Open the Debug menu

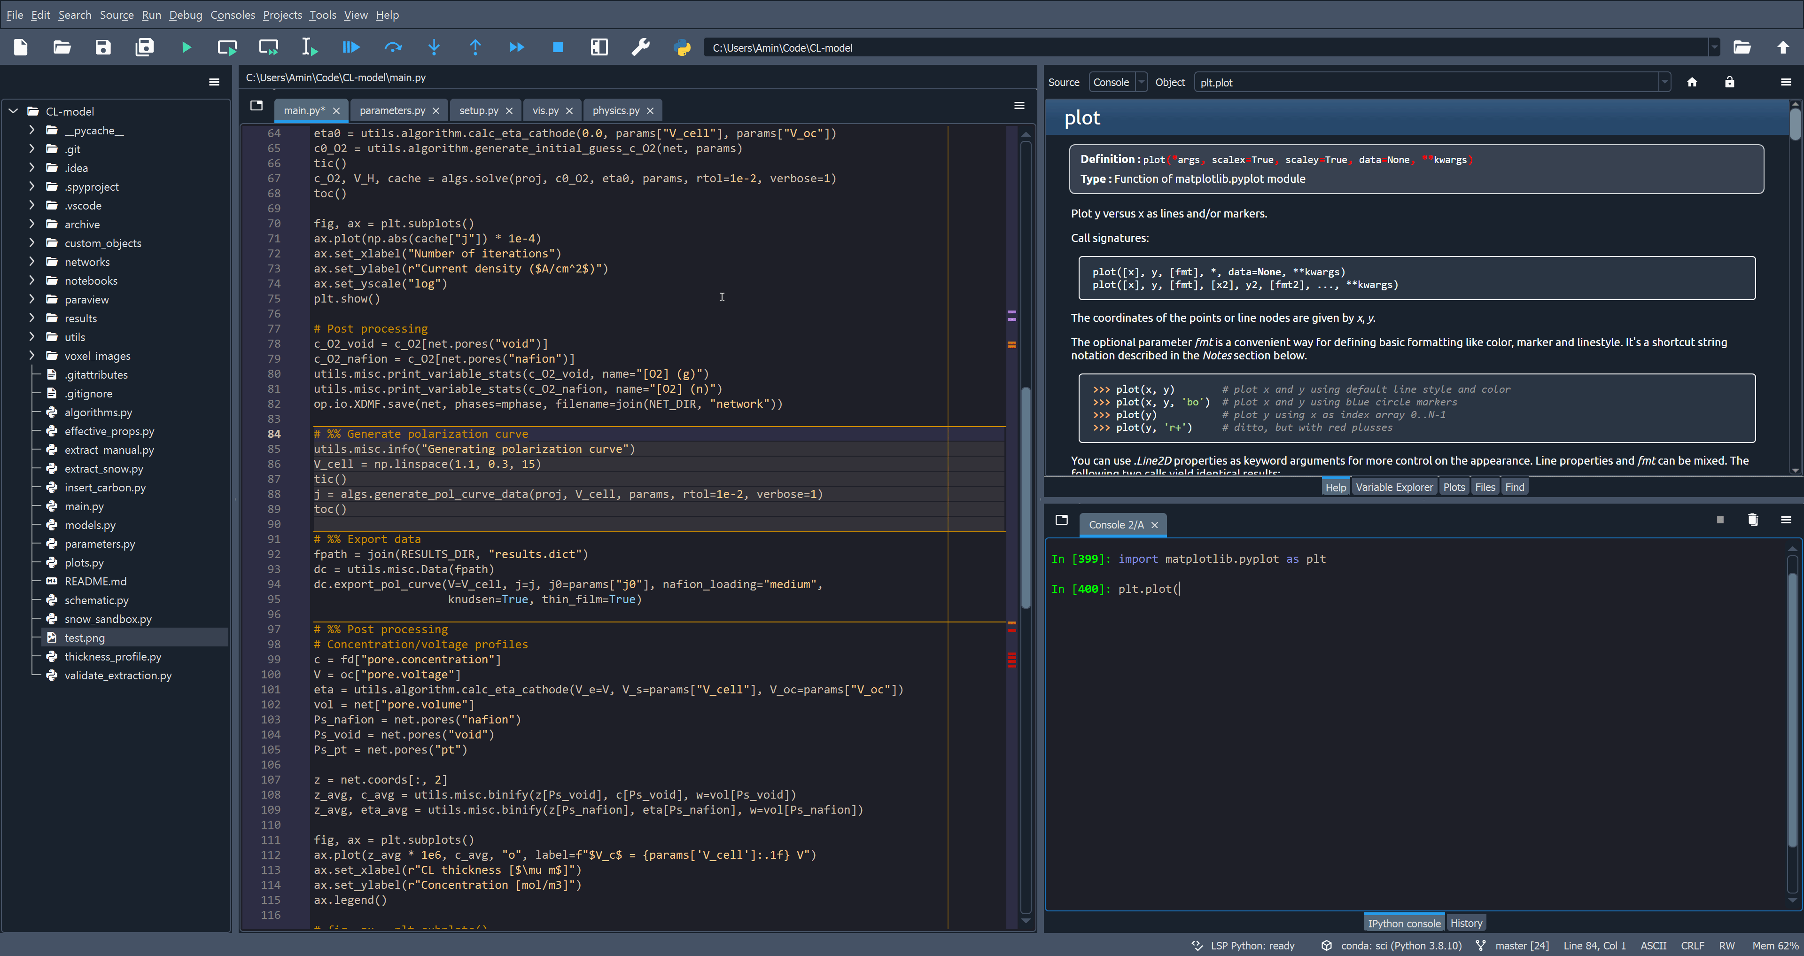coord(185,15)
